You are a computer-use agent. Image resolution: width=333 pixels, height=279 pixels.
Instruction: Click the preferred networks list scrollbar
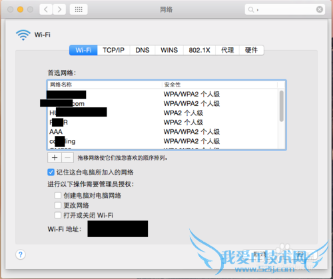coord(282,106)
